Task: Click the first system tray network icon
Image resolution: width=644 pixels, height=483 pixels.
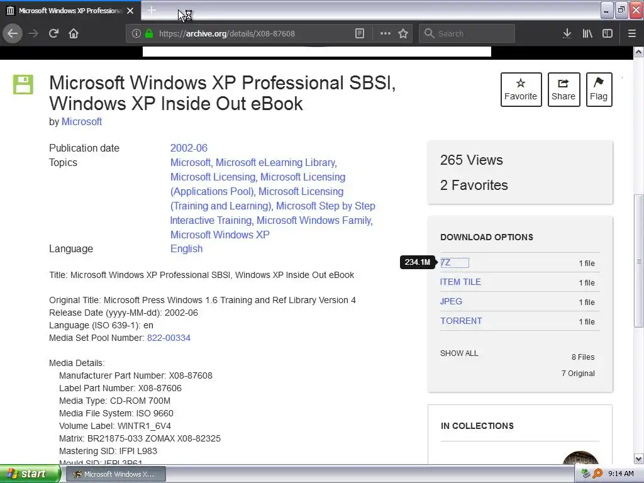Action: 586,474
